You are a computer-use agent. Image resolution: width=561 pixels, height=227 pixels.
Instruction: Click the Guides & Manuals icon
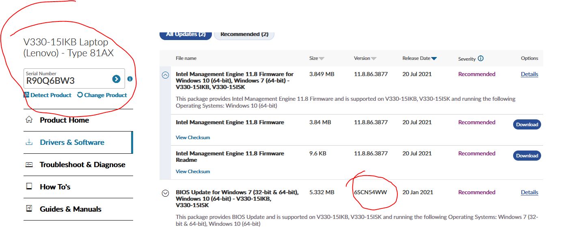tap(29, 209)
